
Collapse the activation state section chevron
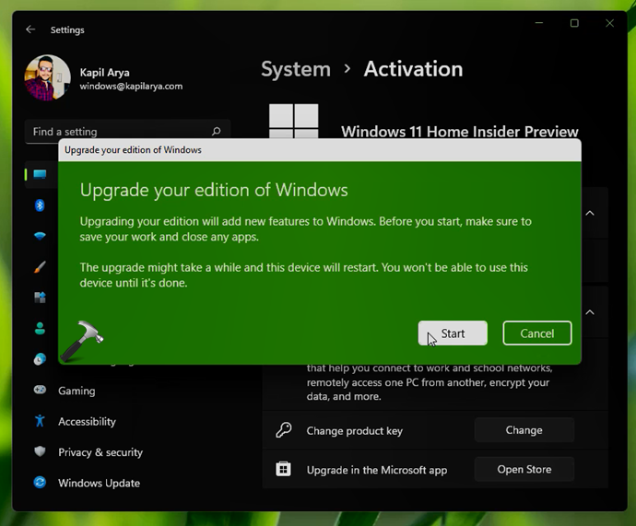click(590, 213)
